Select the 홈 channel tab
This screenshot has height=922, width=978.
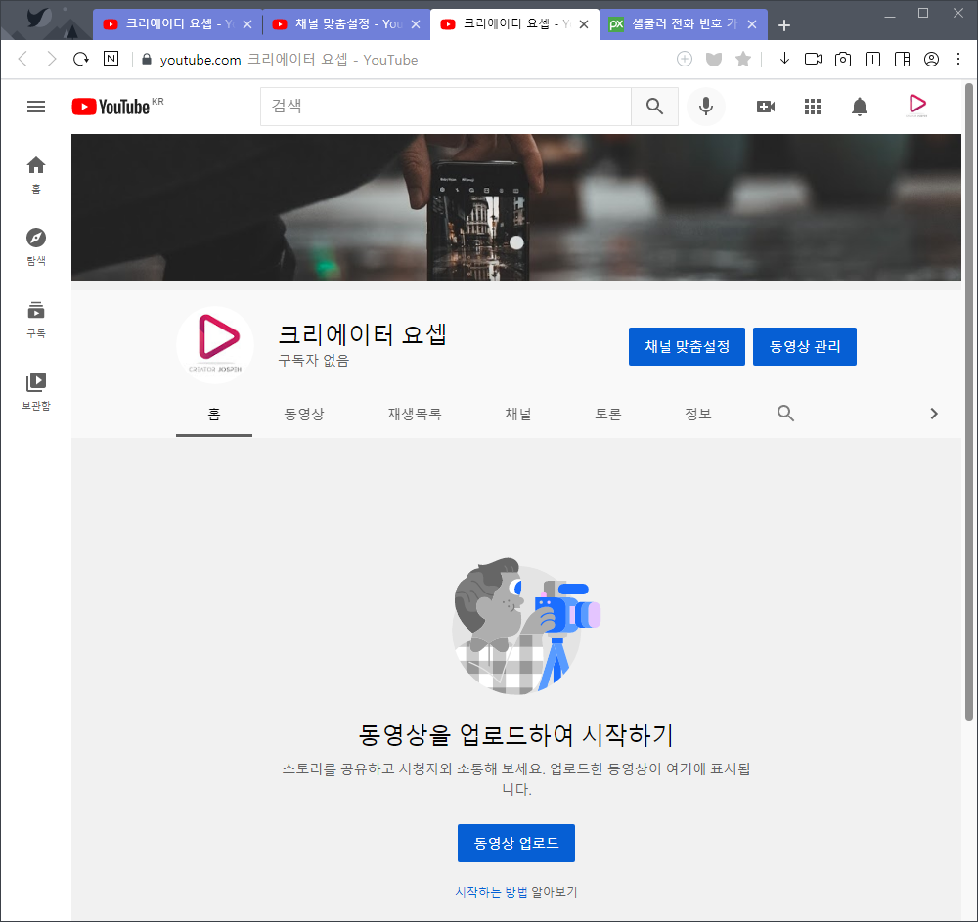coord(214,414)
